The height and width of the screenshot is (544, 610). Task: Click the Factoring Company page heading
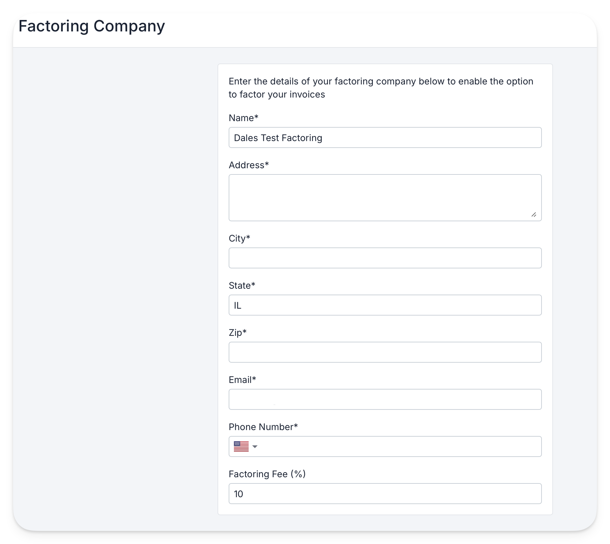coord(92,26)
